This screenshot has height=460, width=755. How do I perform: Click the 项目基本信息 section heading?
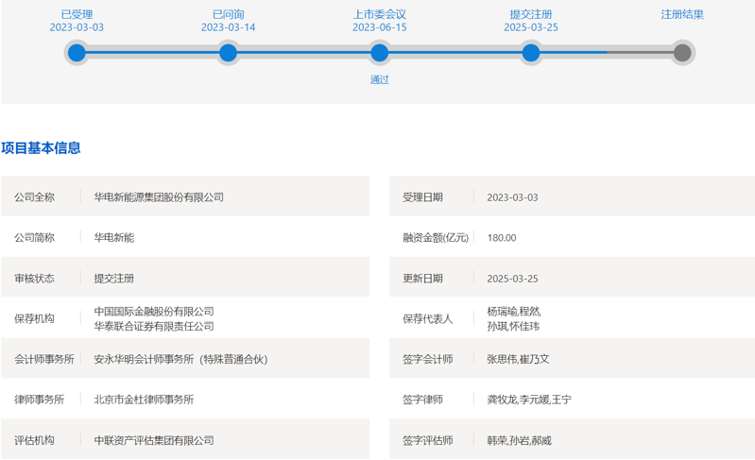pyautogui.click(x=41, y=147)
